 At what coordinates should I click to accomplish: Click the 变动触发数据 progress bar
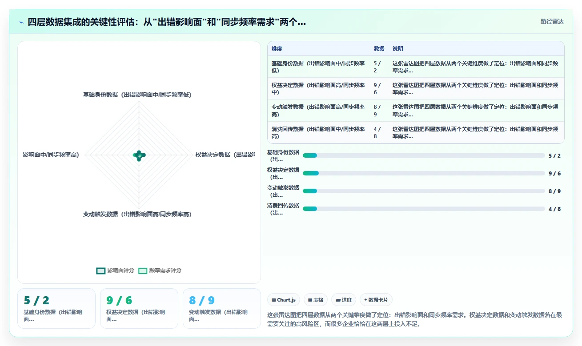coord(424,191)
